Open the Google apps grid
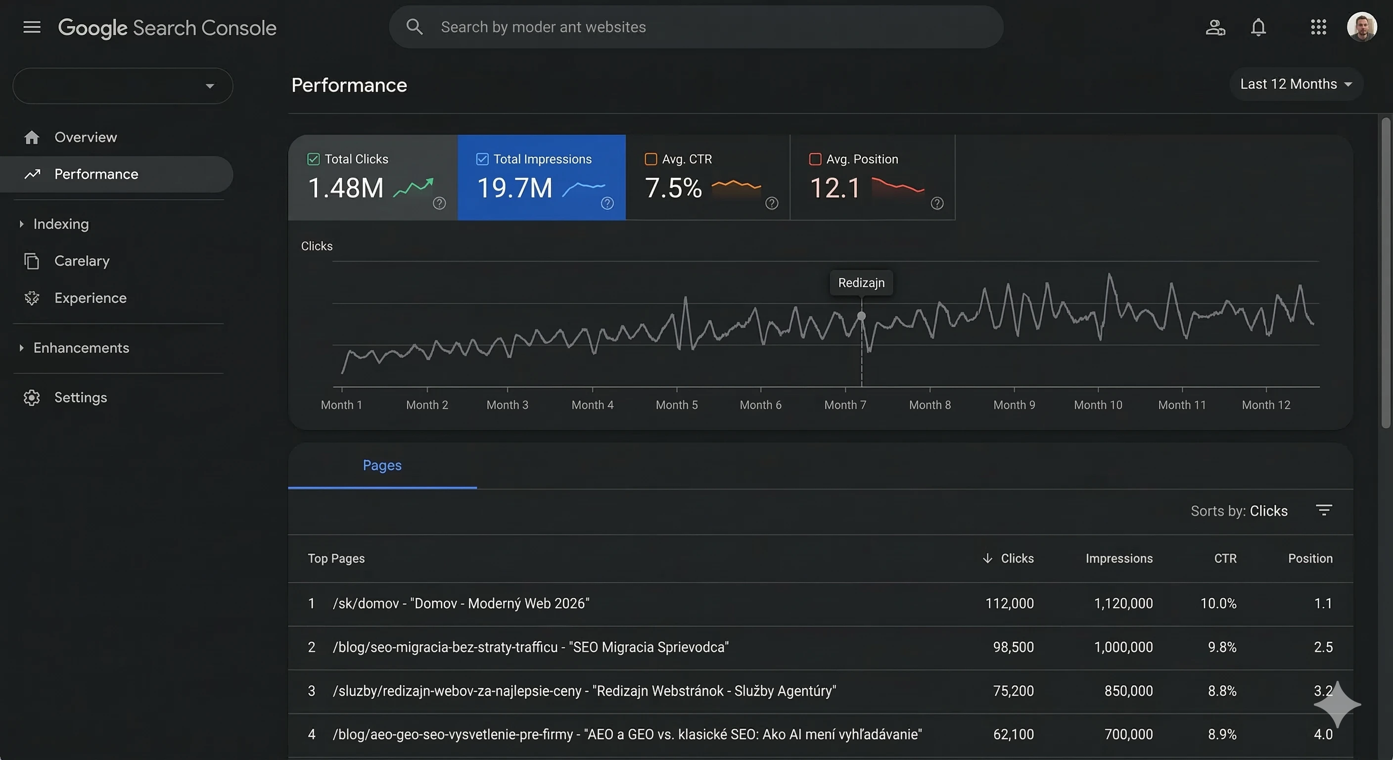The width and height of the screenshot is (1393, 760). pos(1318,27)
